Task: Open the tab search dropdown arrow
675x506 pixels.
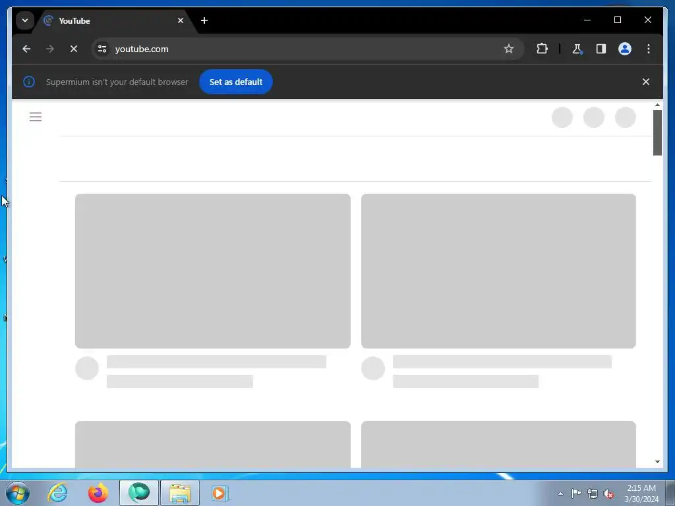Action: (x=25, y=20)
